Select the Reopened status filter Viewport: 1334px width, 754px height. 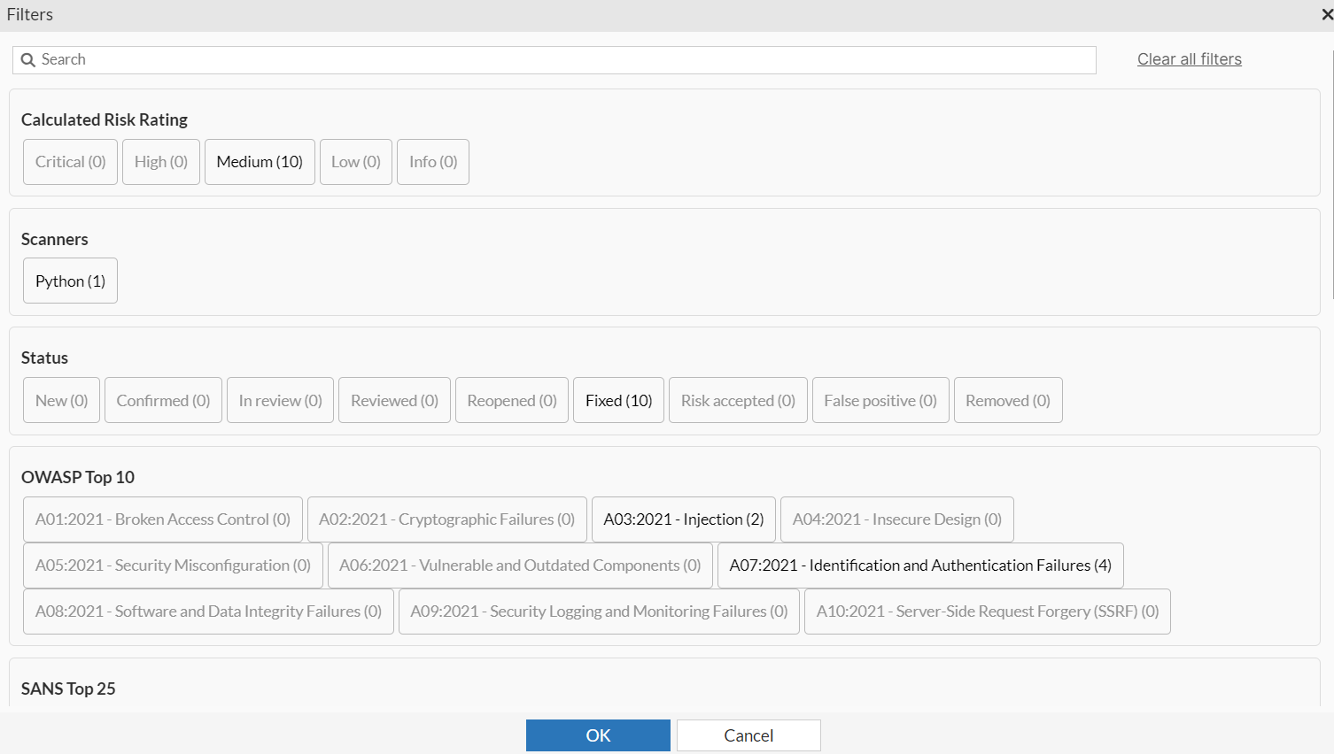[511, 400]
